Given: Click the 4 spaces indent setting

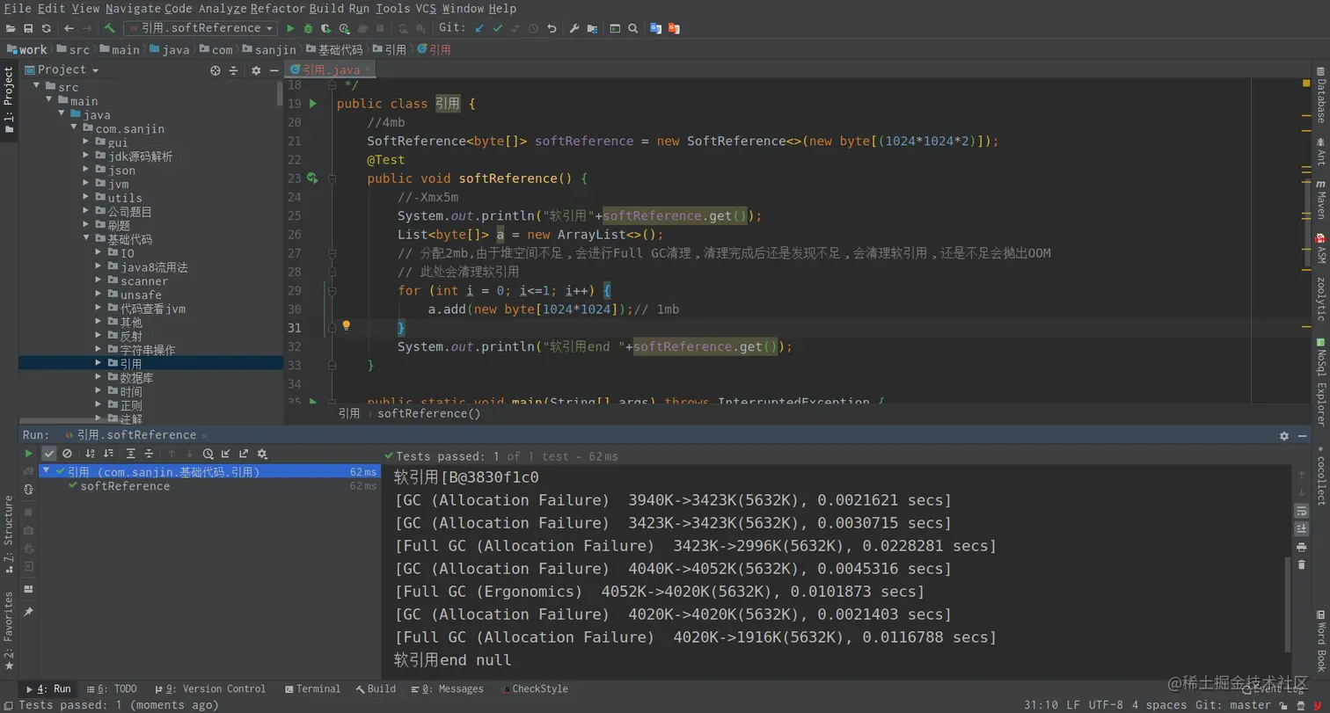Looking at the screenshot, I should coord(1159,705).
